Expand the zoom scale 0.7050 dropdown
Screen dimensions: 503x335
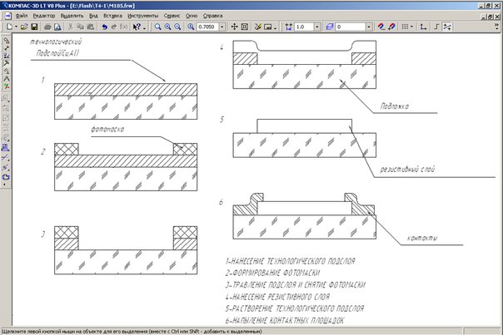coord(222,27)
